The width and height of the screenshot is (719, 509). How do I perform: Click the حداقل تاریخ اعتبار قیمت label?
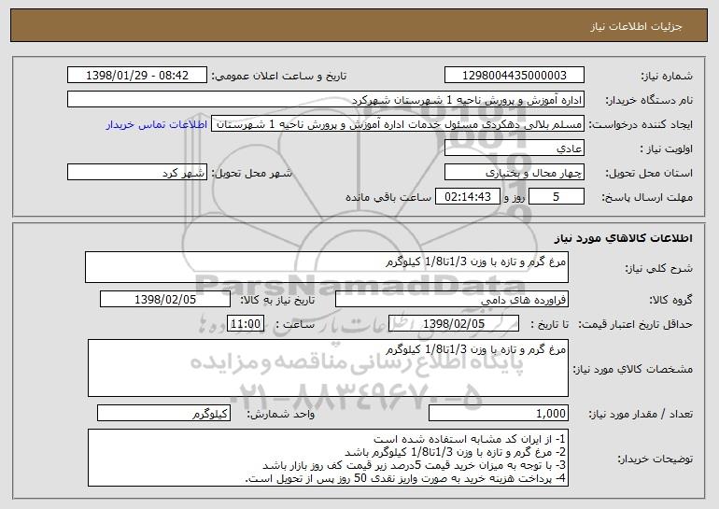click(x=635, y=324)
